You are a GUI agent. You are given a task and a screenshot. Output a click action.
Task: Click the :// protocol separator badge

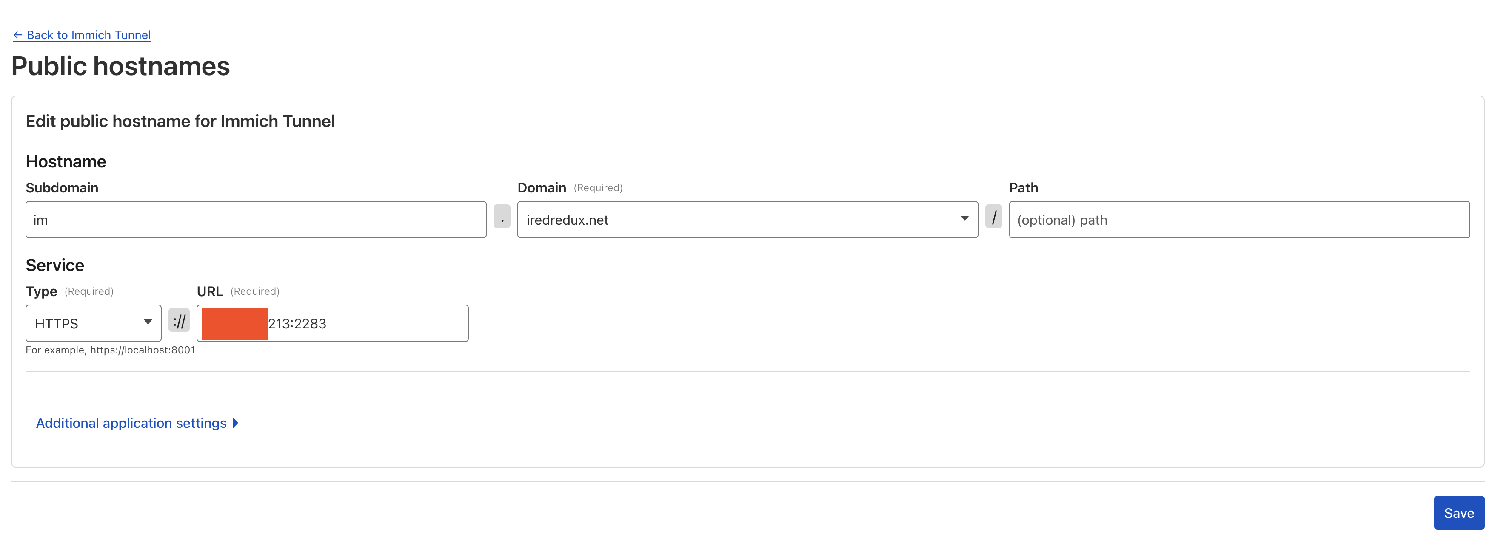179,321
